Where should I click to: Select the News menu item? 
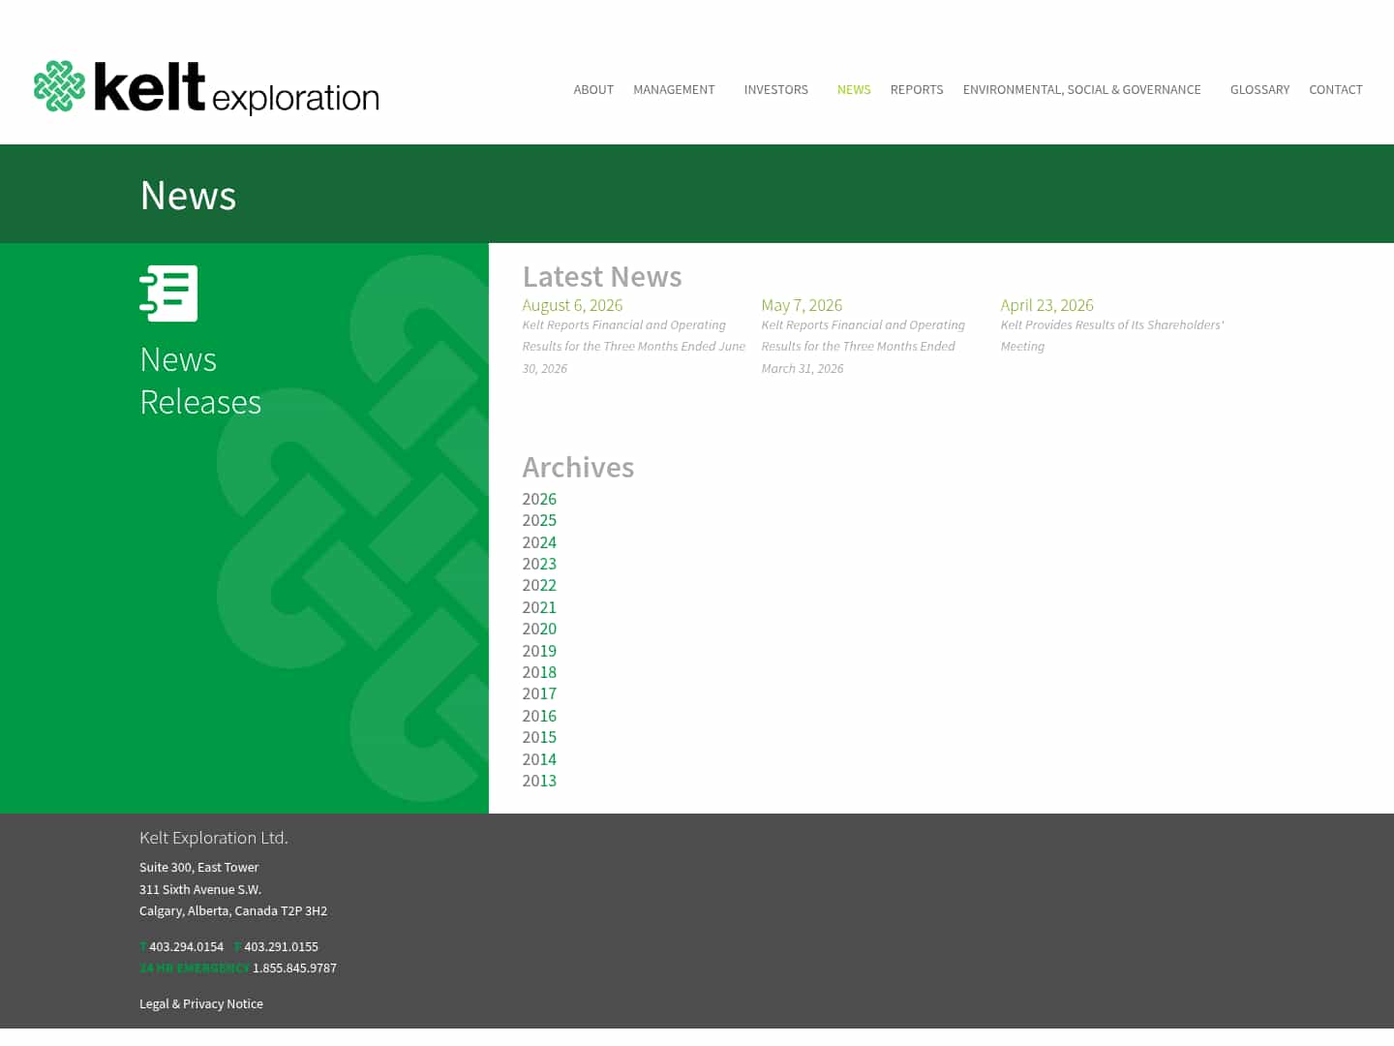point(854,89)
